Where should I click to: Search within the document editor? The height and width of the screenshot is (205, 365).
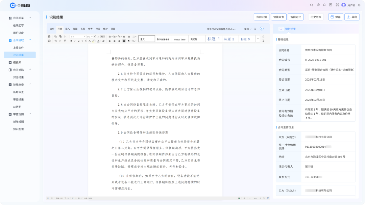pos(255,29)
